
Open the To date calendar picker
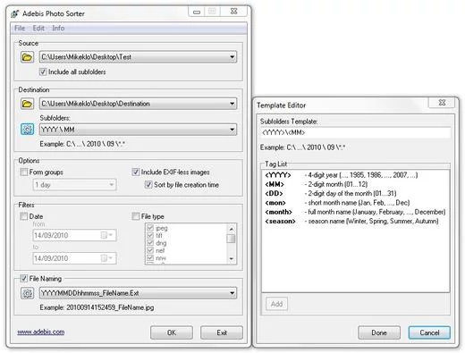[106, 258]
